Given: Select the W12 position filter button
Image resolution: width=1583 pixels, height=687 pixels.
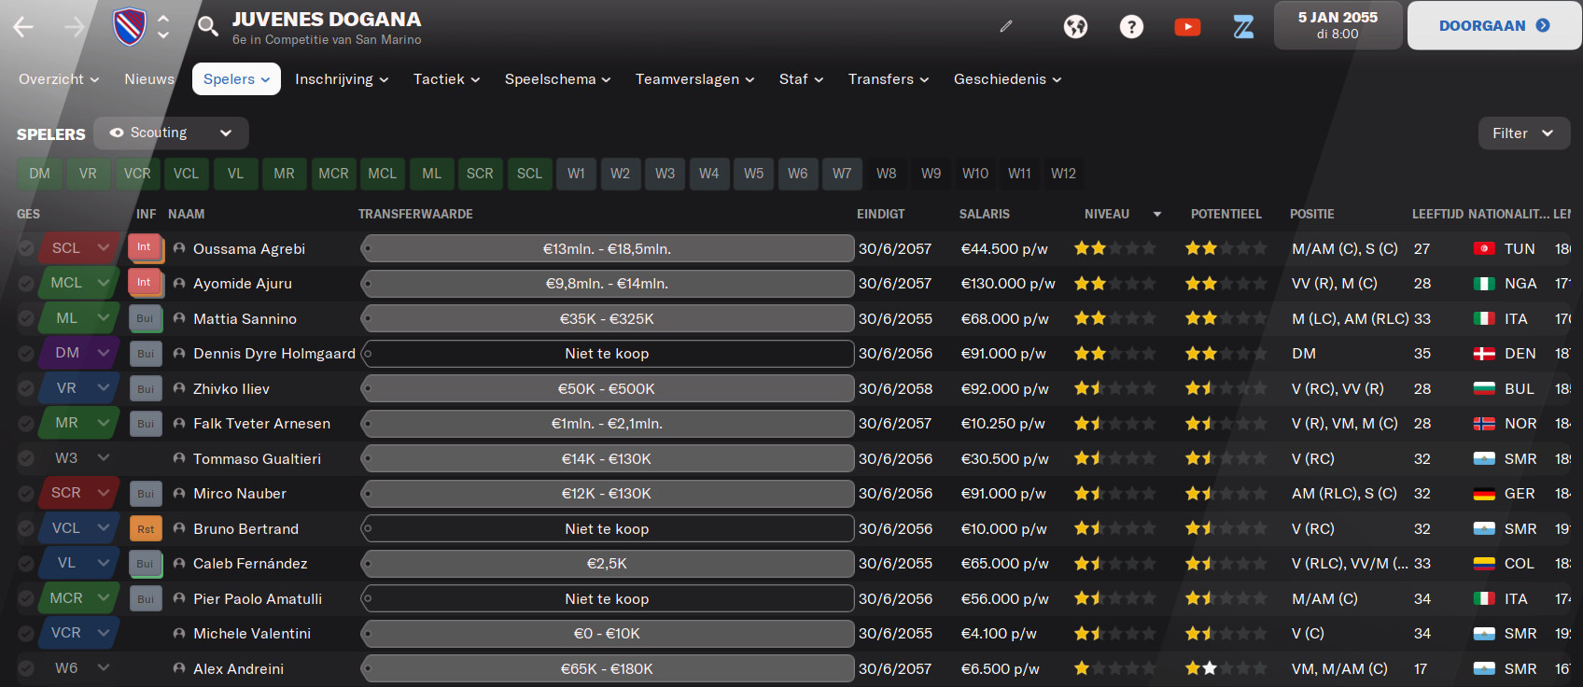Looking at the screenshot, I should point(1063,174).
